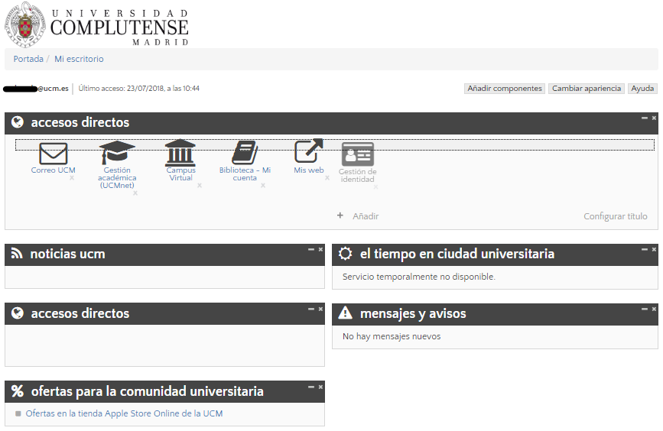Remove the Mis web shortcut

point(327,178)
